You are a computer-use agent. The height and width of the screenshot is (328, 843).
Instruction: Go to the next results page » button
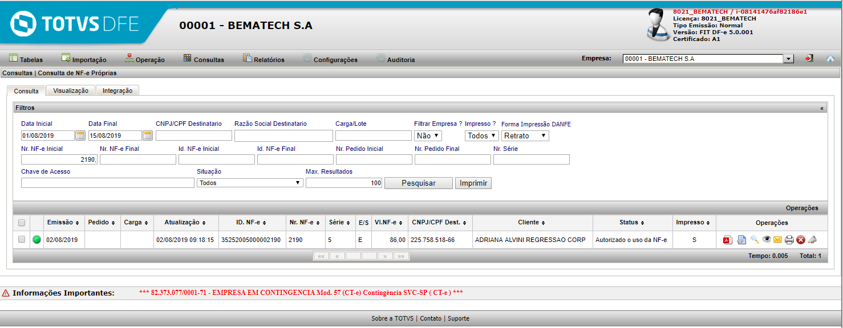(385, 256)
